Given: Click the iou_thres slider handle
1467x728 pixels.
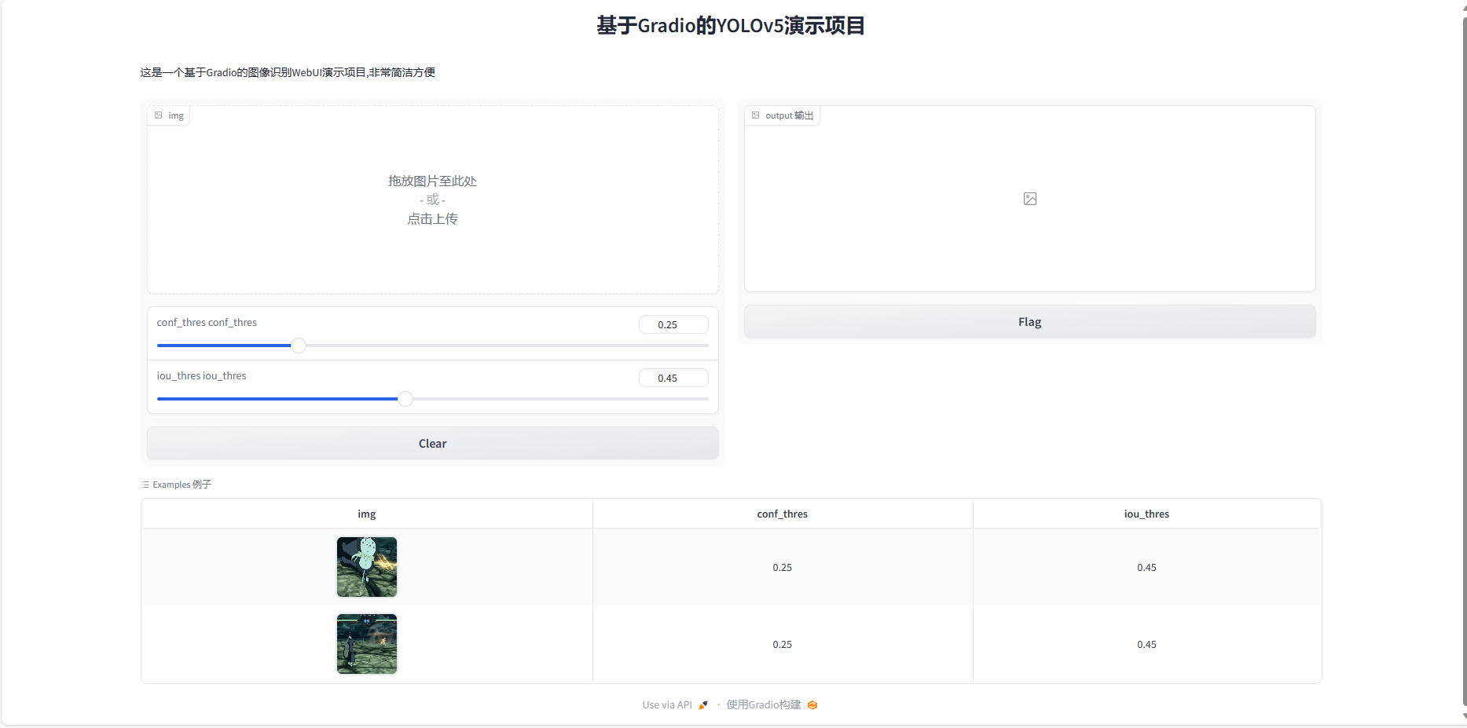Looking at the screenshot, I should coord(405,399).
